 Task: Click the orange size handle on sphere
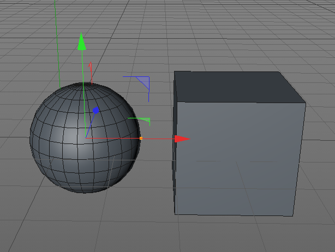141,139
